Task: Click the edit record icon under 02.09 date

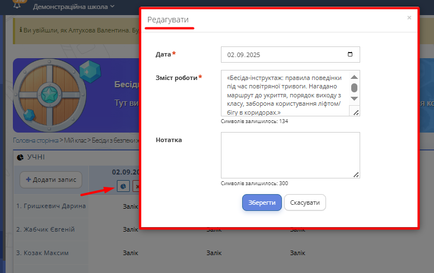Action: click(x=122, y=186)
